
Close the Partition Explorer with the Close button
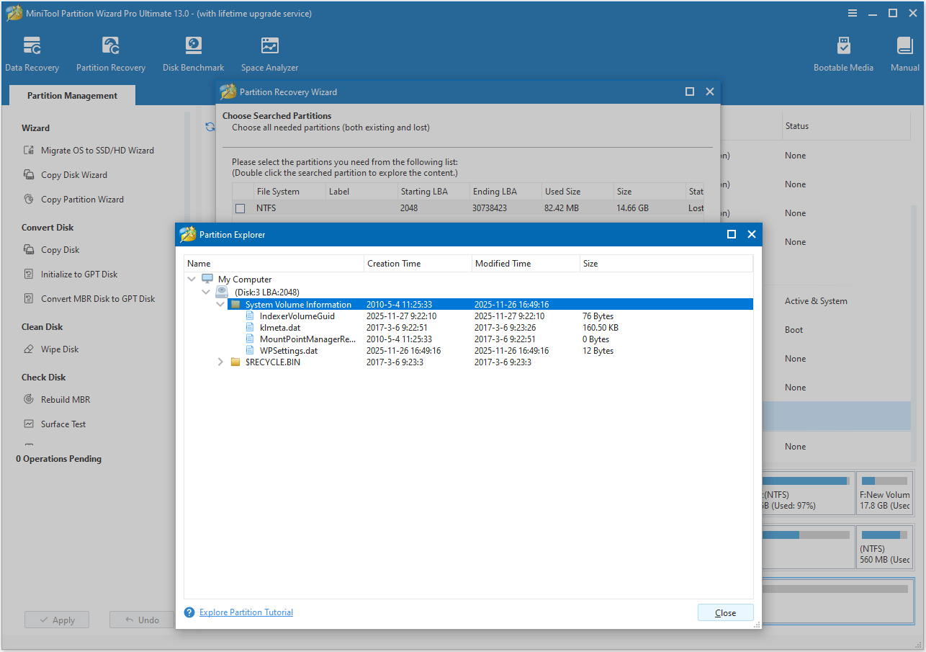tap(725, 613)
